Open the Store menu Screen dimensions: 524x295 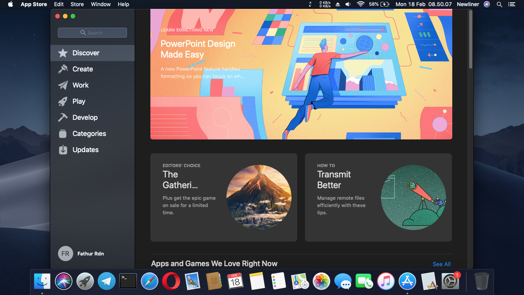pyautogui.click(x=77, y=4)
